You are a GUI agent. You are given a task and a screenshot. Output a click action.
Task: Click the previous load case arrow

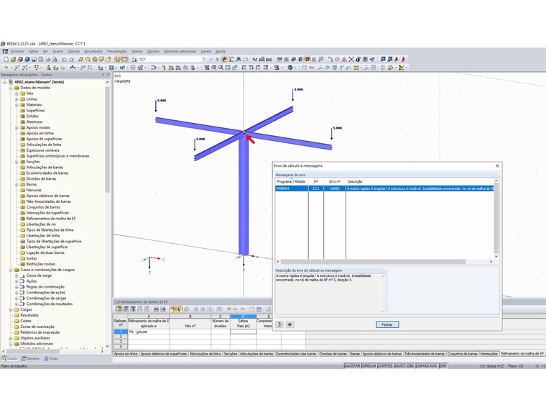click(210, 59)
